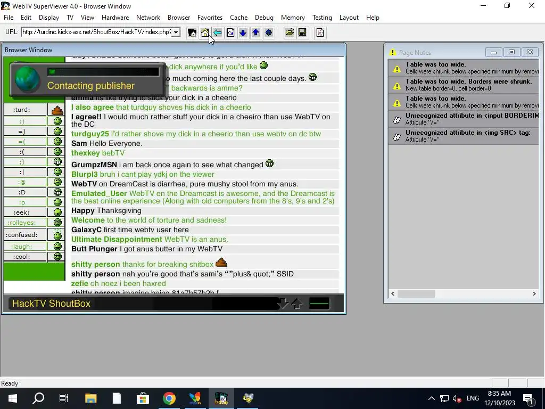Click the :D code button
Screen dimensions: 545x409
pyautogui.click(x=25, y=192)
